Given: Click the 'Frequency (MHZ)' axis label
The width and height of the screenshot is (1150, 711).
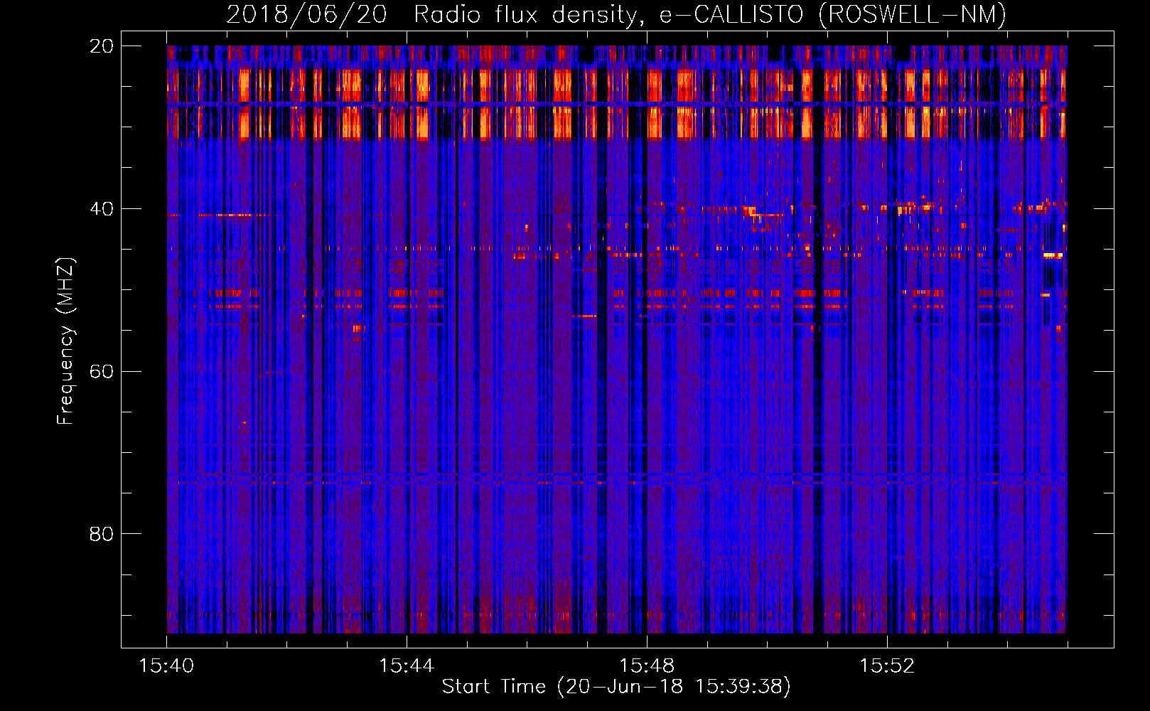Looking at the screenshot, I should coord(65,341).
